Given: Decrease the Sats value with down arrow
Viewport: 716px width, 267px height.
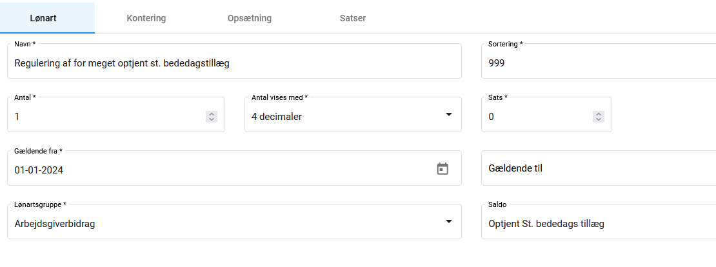Looking at the screenshot, I should pos(599,119).
